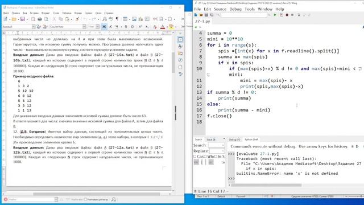Toggle the Whole words checkbox in Wing search
The height and width of the screenshot is (205, 364).
[x=205, y=157]
